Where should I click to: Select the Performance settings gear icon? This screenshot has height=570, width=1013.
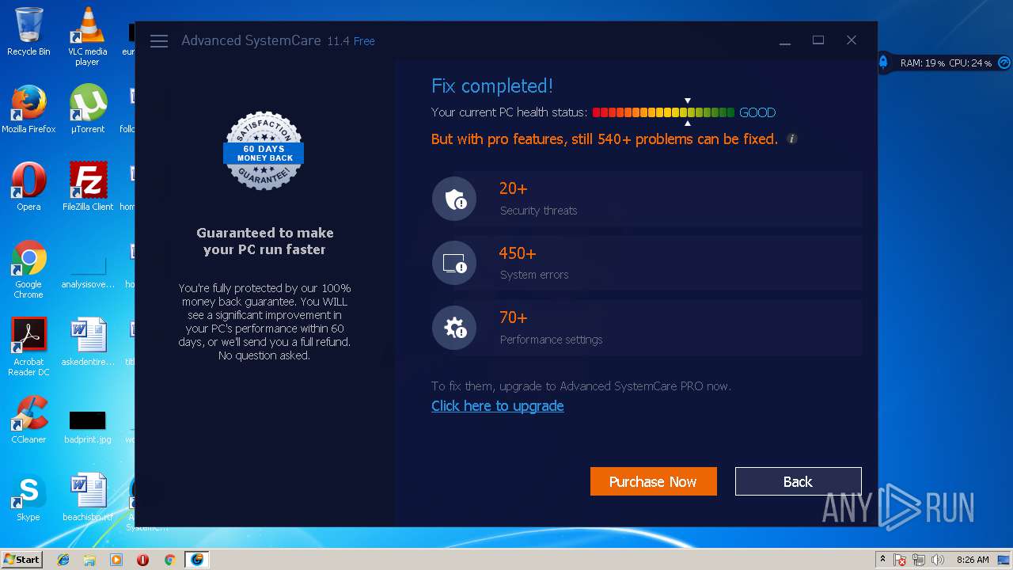tap(454, 327)
